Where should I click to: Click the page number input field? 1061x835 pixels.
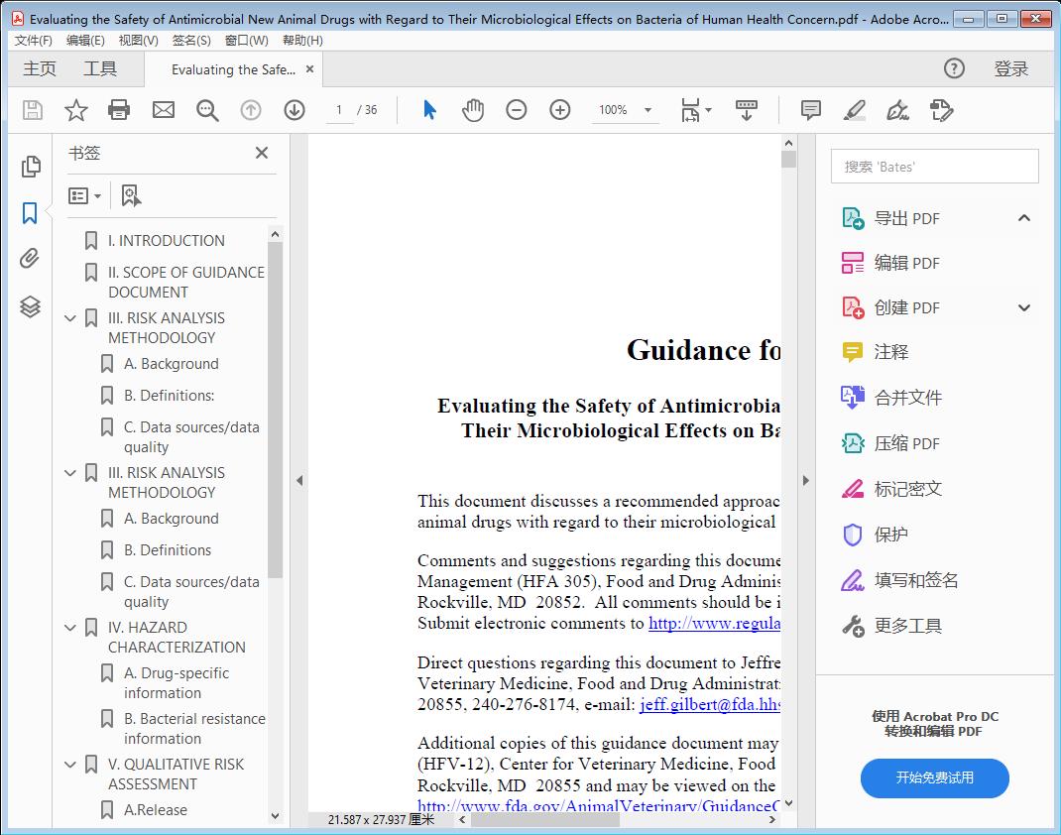coord(339,110)
